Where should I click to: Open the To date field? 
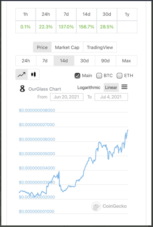coord(111,97)
